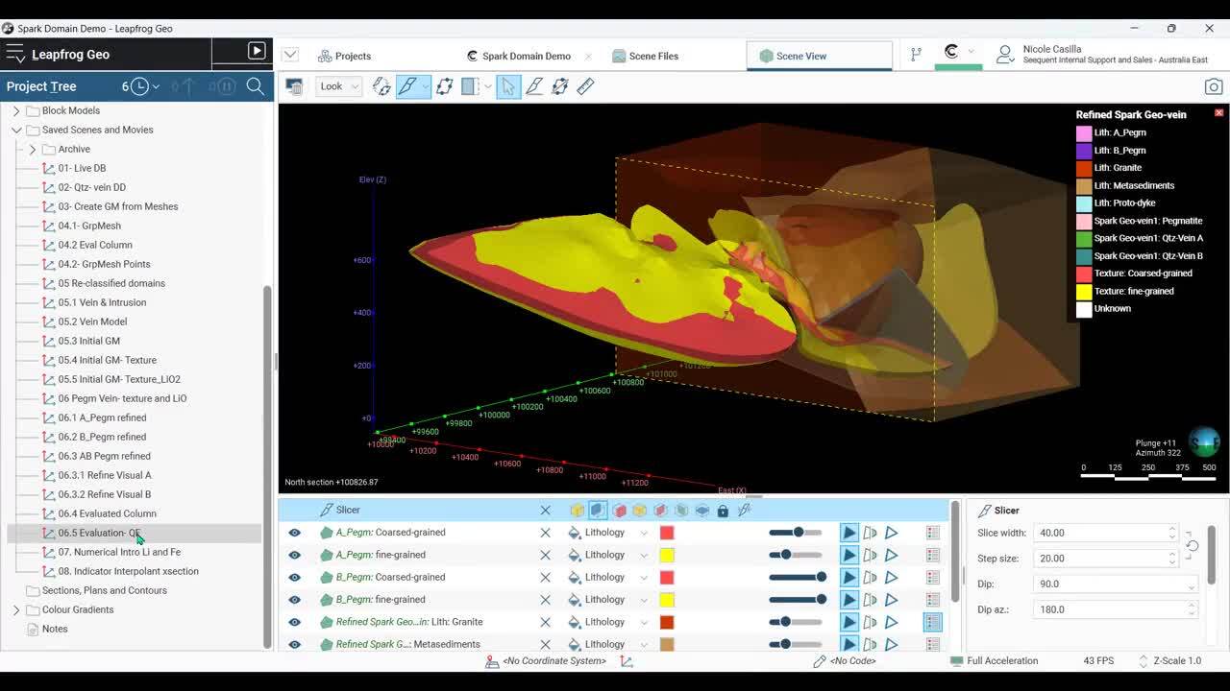Remove the Slicer from the scene list
The image size is (1230, 691).
(x=545, y=511)
